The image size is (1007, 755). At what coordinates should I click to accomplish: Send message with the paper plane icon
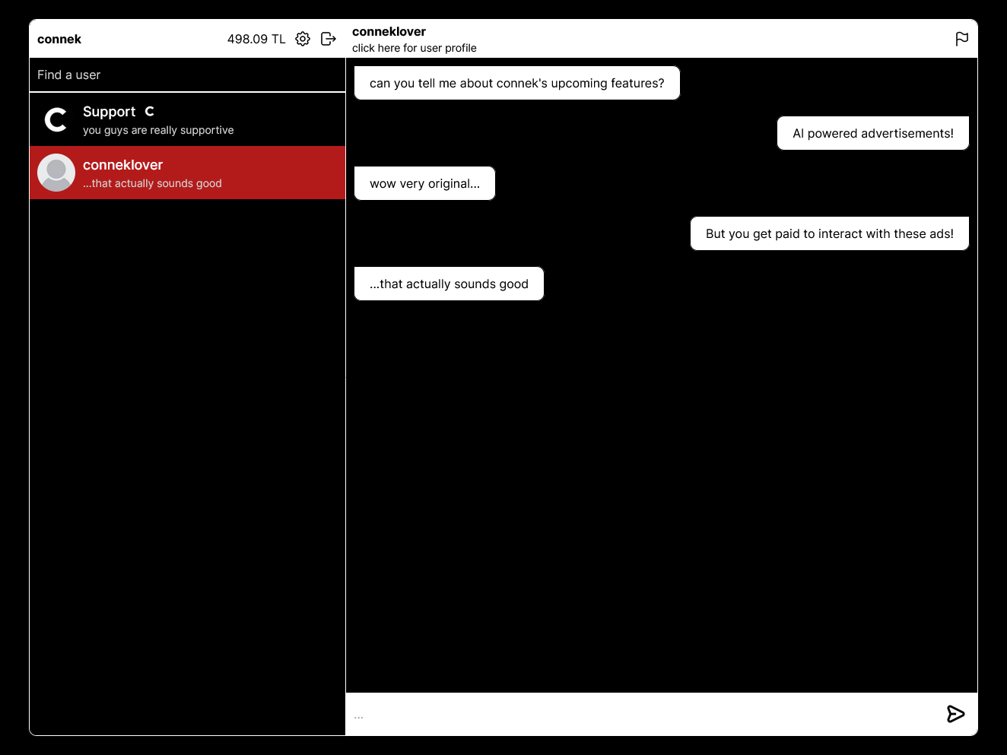click(x=955, y=714)
